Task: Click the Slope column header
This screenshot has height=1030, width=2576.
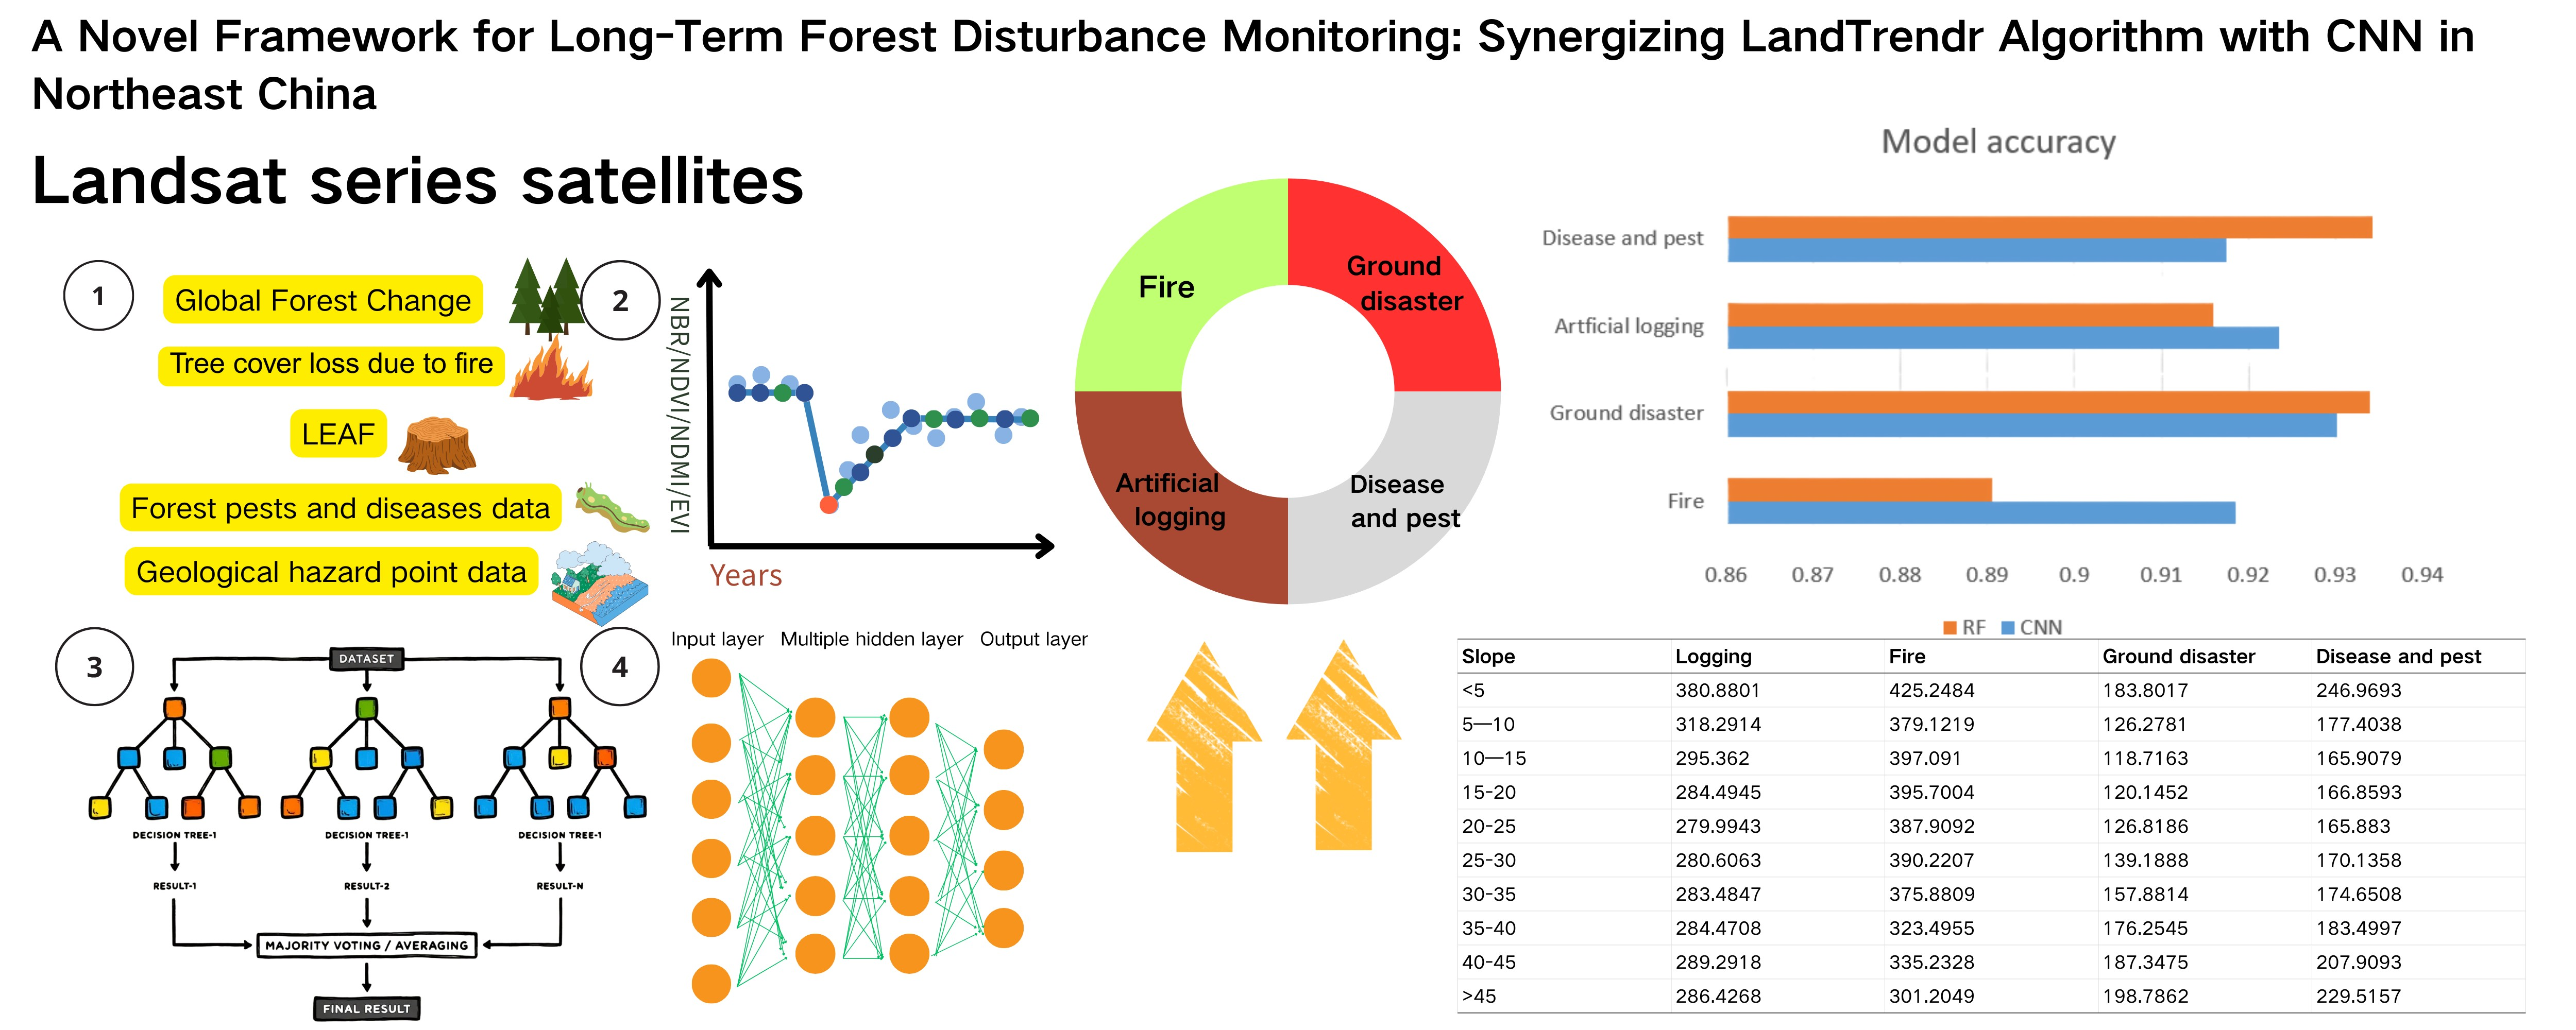Action: click(x=1488, y=657)
